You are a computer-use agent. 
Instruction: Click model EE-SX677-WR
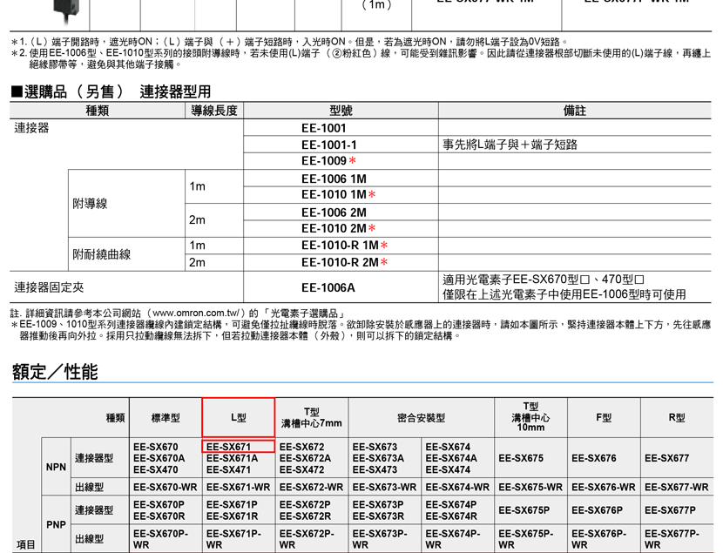tap(677, 487)
